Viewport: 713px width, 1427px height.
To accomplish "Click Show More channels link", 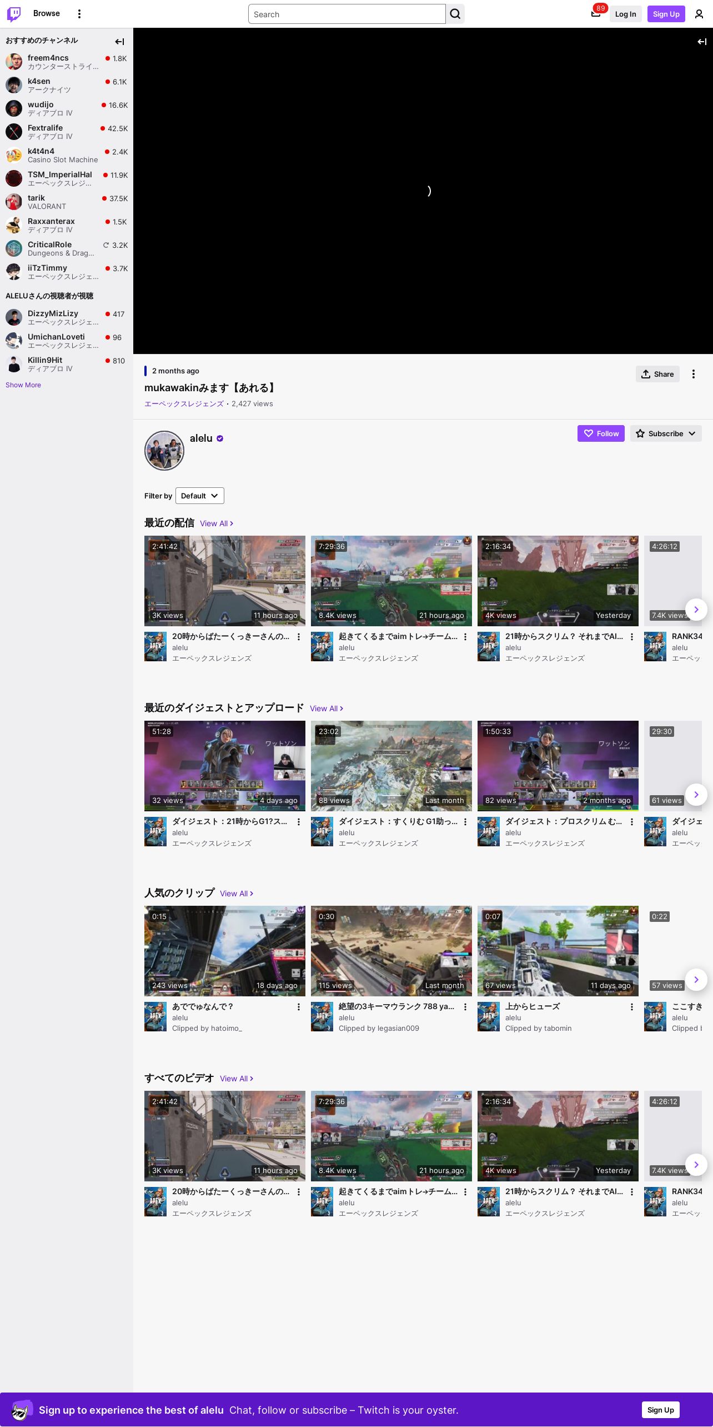I will pyautogui.click(x=23, y=385).
